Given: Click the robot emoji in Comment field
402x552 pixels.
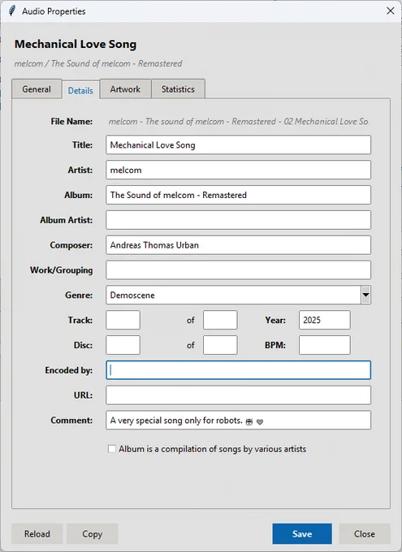Looking at the screenshot, I should [249, 421].
